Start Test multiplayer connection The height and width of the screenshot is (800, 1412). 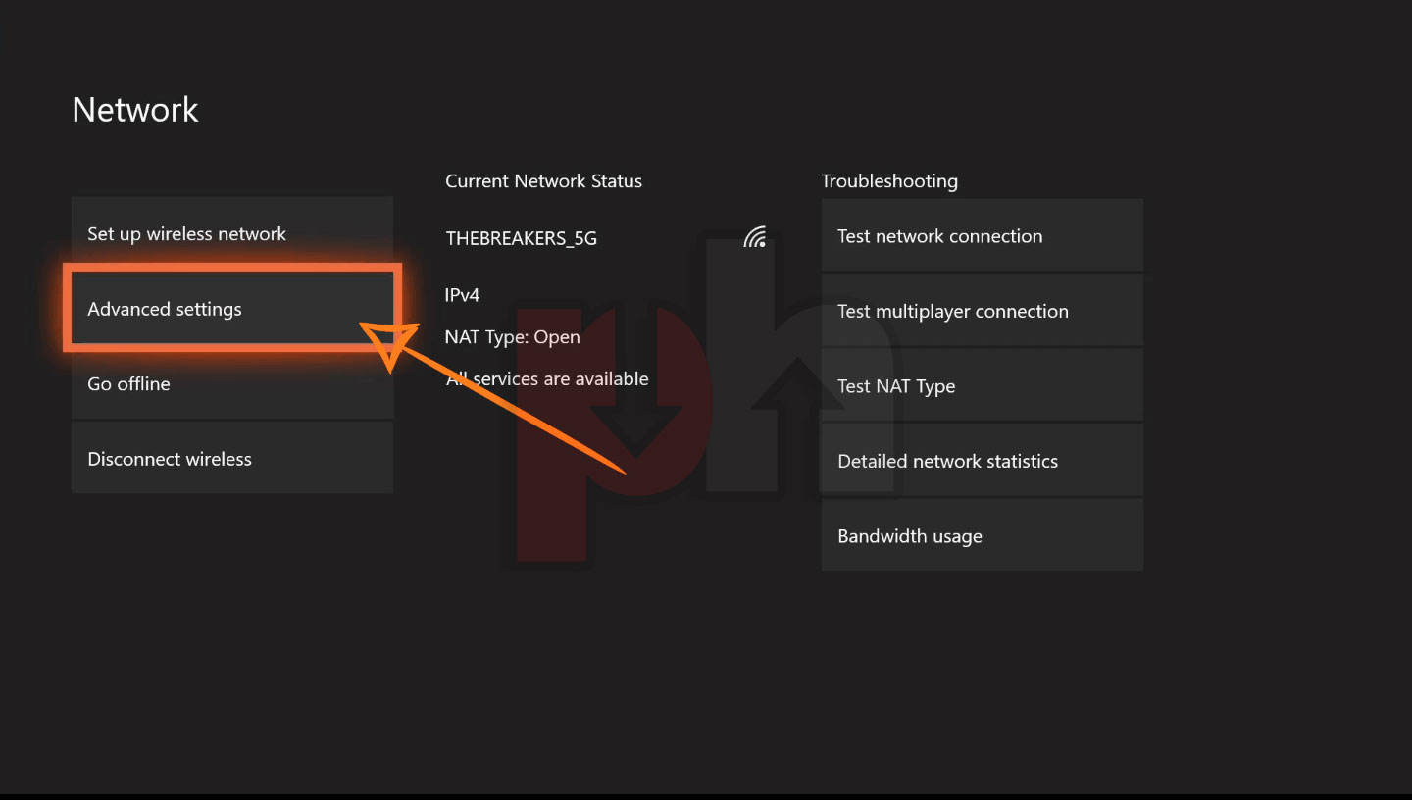[x=983, y=311]
